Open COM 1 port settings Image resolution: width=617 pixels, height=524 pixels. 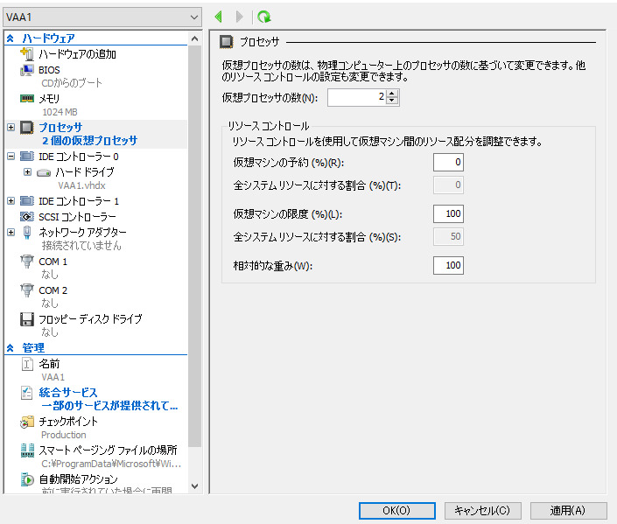click(x=53, y=262)
